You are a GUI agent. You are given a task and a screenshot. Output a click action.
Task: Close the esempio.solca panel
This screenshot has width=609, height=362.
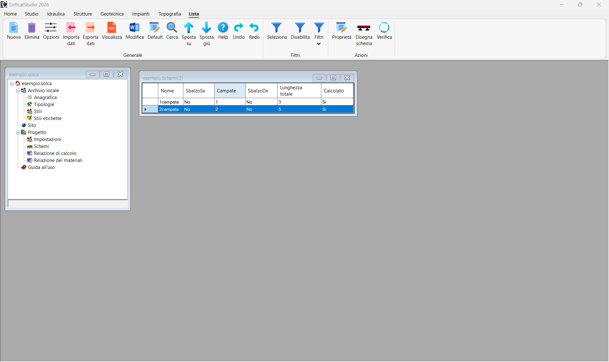click(x=120, y=74)
